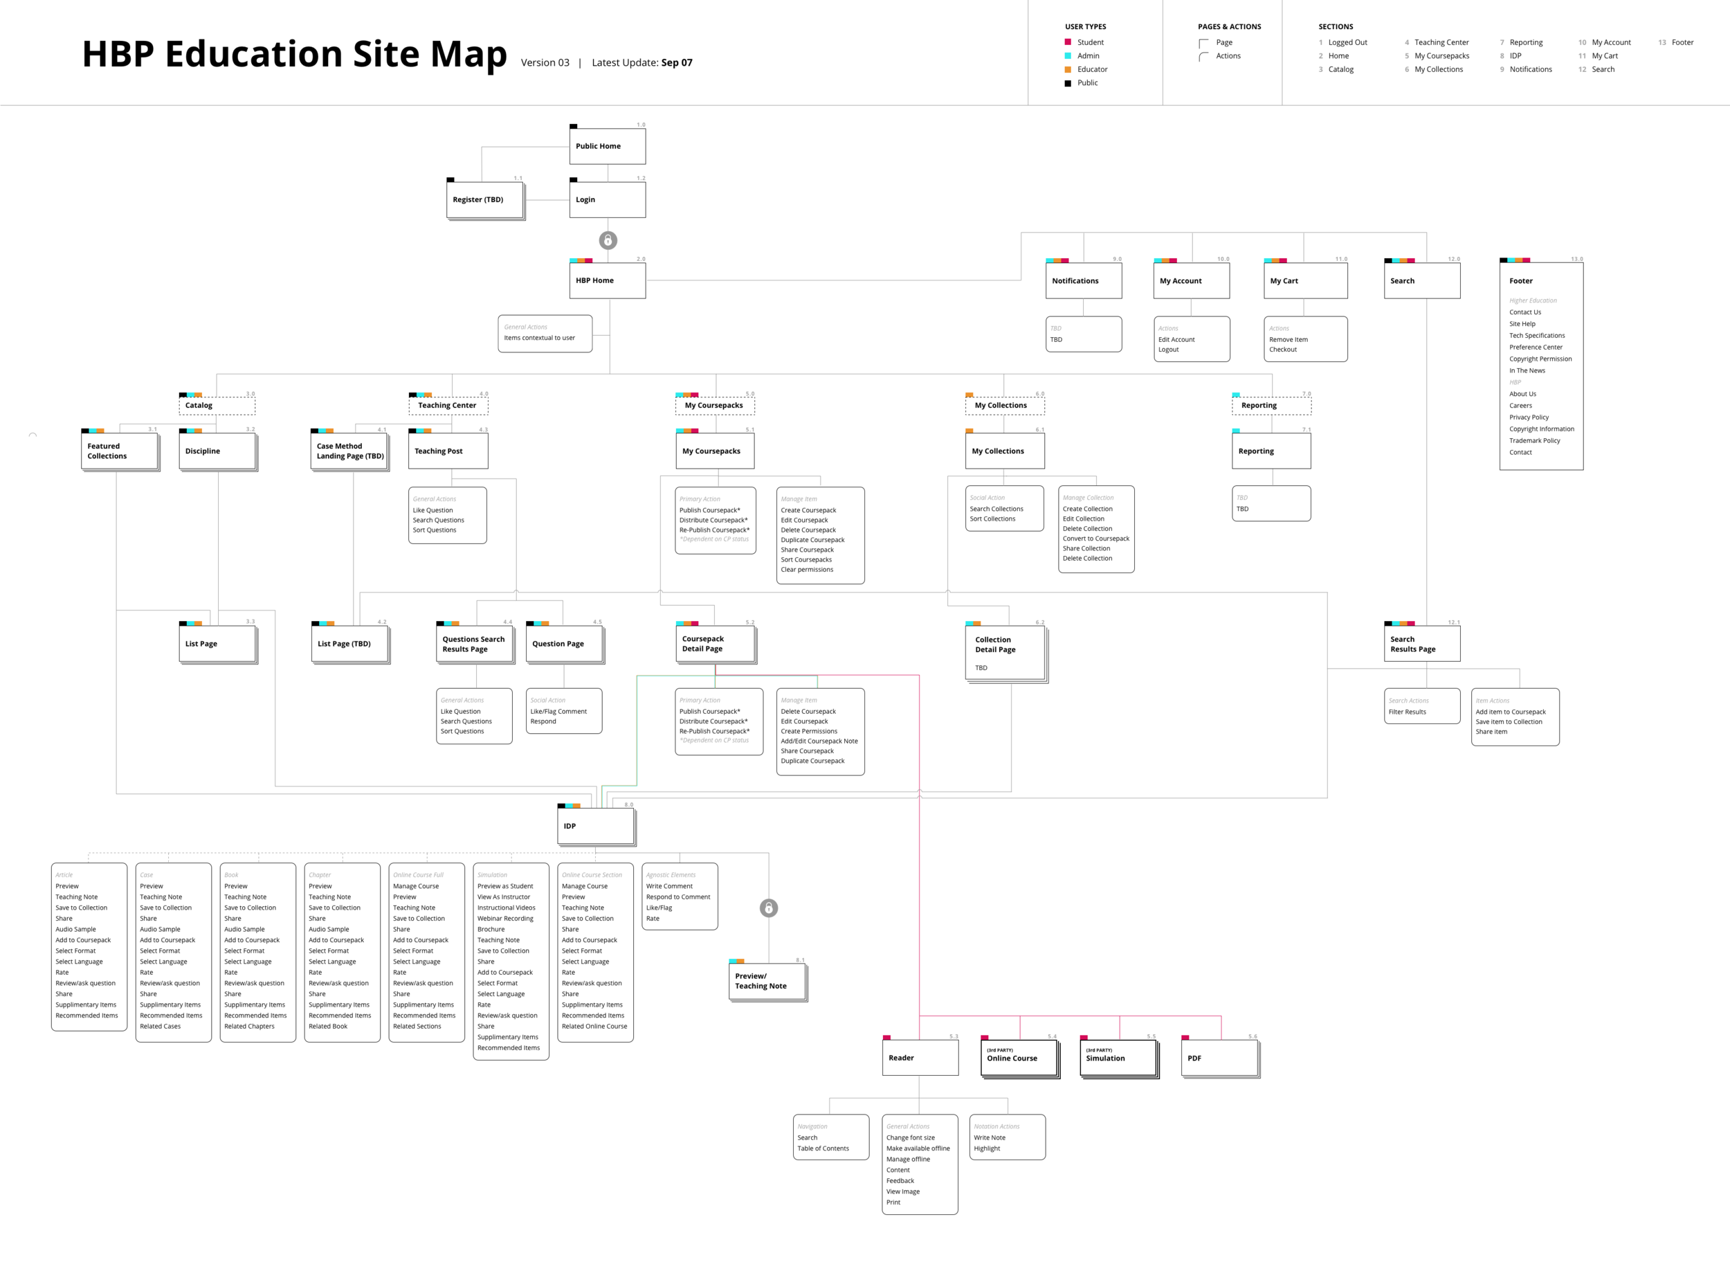Select the My Account page box
The image size is (1730, 1271).
[x=1191, y=281]
